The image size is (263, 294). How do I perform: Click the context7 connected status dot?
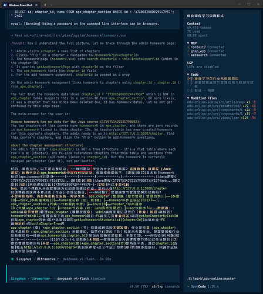tap(188, 47)
